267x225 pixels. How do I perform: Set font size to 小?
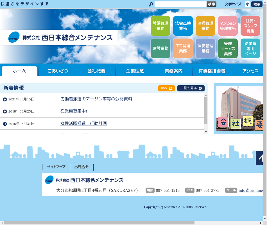[x=247, y=4]
